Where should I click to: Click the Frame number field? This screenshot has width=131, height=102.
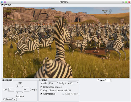click(107, 80)
